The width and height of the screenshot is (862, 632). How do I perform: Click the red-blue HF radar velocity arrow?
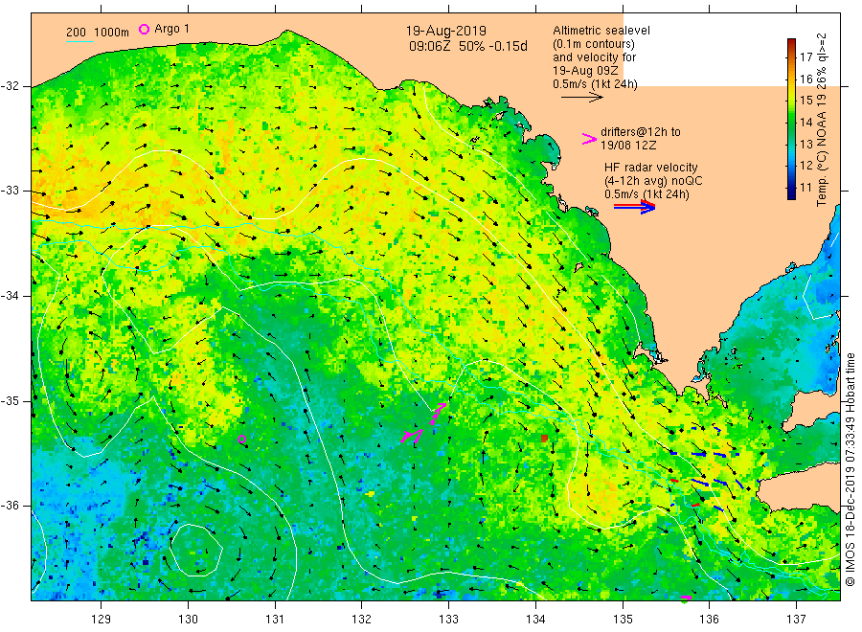click(x=634, y=207)
